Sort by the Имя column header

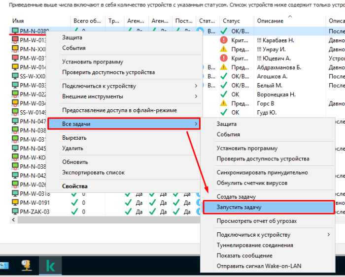click(x=40, y=21)
